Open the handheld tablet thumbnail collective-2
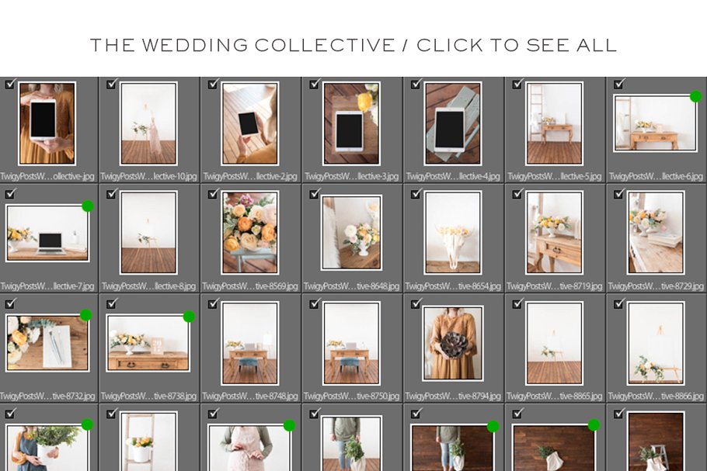Image resolution: width=707 pixels, height=471 pixels. [251, 124]
